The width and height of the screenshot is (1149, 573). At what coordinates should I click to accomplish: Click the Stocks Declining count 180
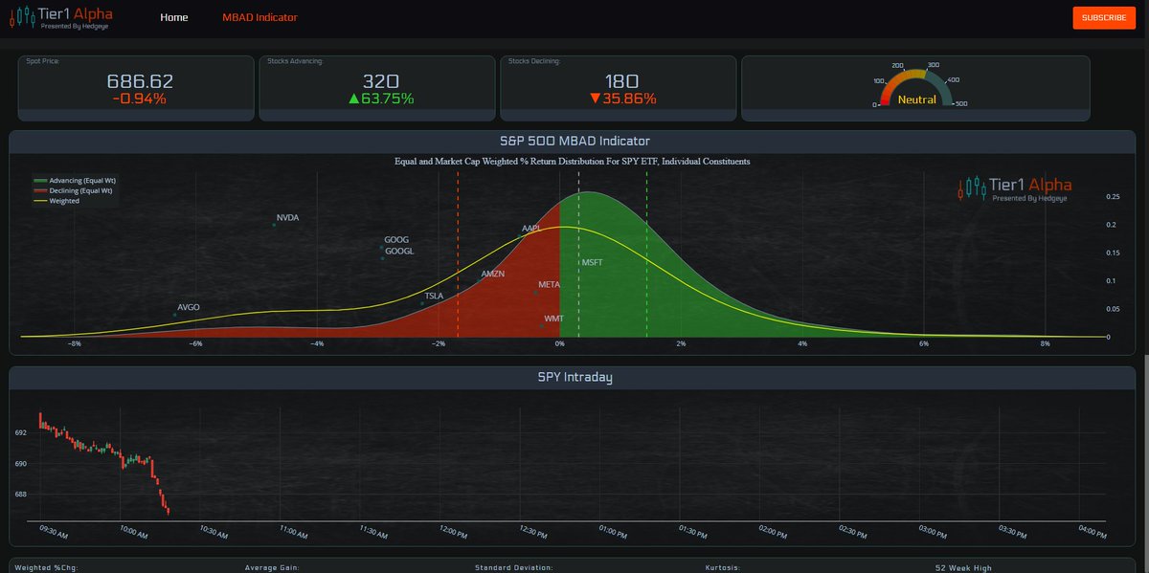(x=622, y=82)
